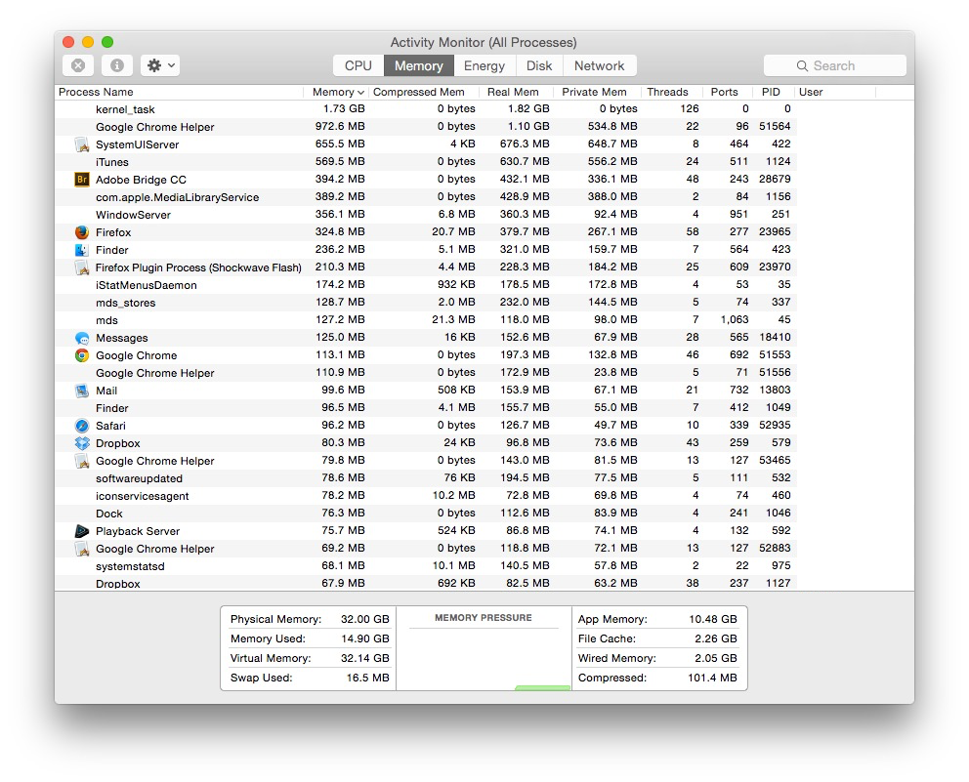Image resolution: width=969 pixels, height=782 pixels.
Task: Switch to the Disk tab
Action: 539,65
